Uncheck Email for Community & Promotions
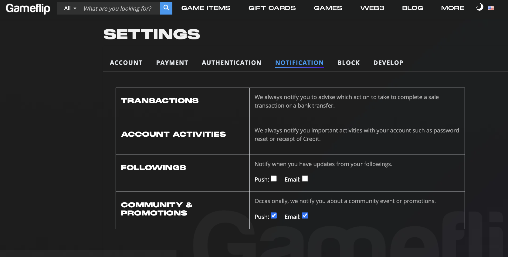The height and width of the screenshot is (257, 508). tap(305, 215)
